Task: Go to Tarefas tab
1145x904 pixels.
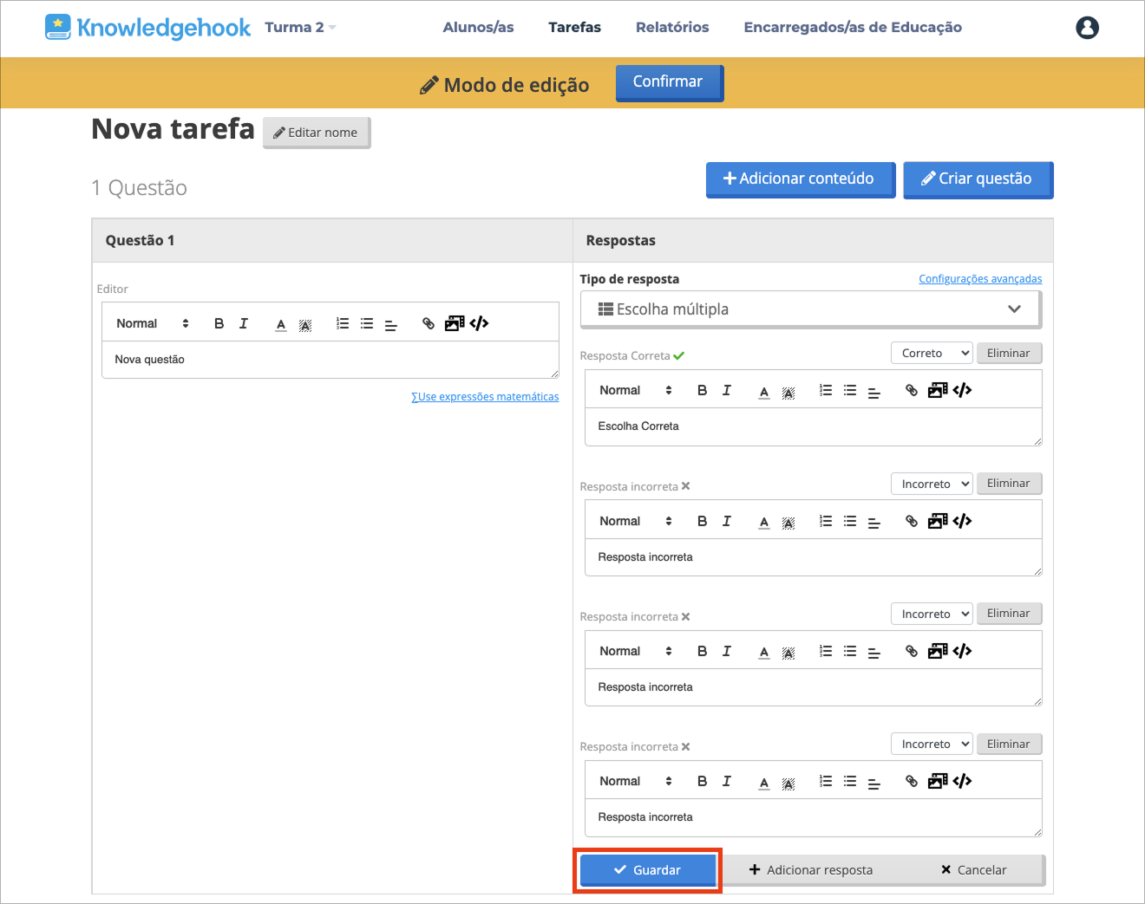Action: coord(574,28)
